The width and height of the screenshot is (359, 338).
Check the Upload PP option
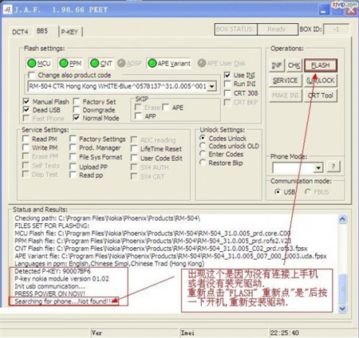[73, 167]
